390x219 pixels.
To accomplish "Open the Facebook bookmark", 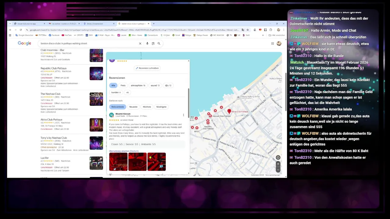I will (x=54, y=35).
